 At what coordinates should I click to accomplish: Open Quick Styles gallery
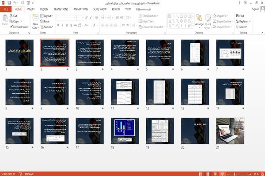pyautogui.click(x=208, y=22)
